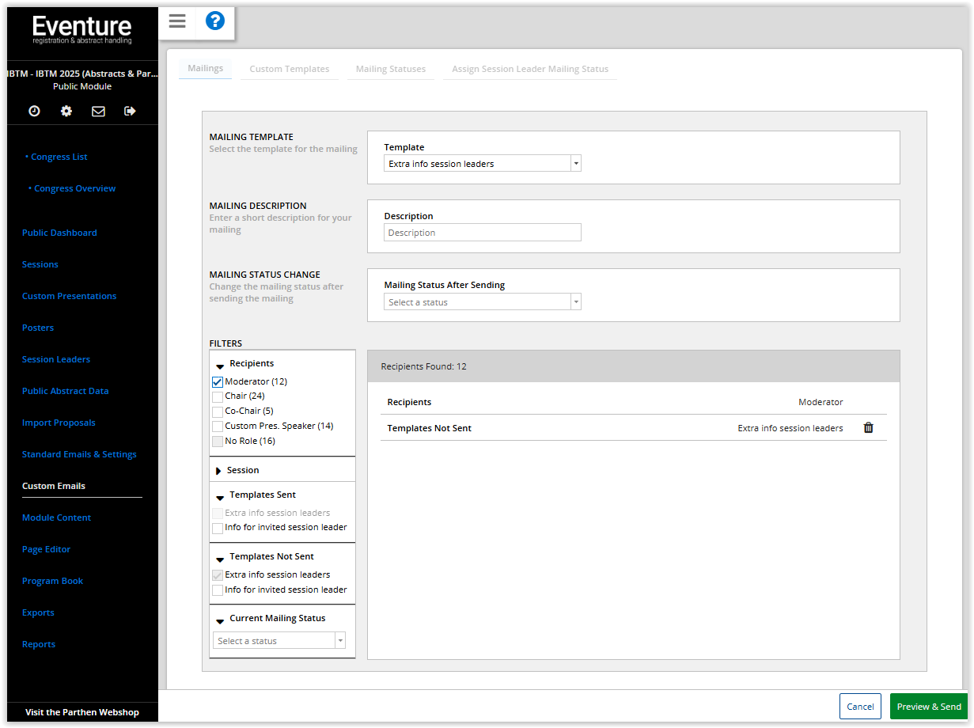Enable Custom Pres. Speaker checkbox
The height and width of the screenshot is (728, 974).
click(x=218, y=427)
